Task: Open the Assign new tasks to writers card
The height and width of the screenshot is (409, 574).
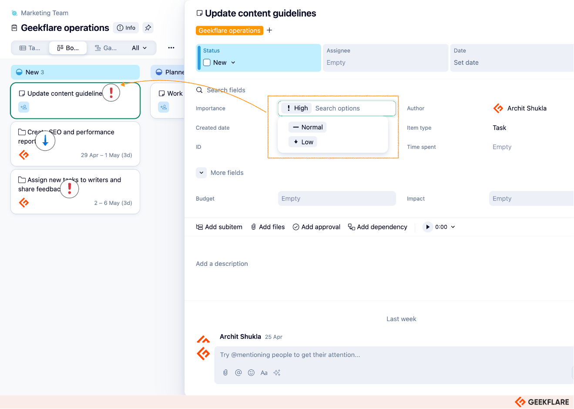Action: point(75,191)
